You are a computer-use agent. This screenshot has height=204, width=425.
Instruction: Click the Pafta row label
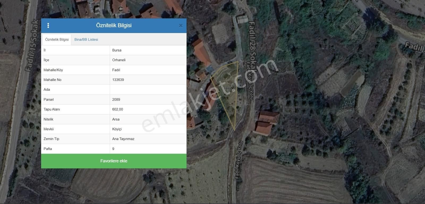[48, 149]
